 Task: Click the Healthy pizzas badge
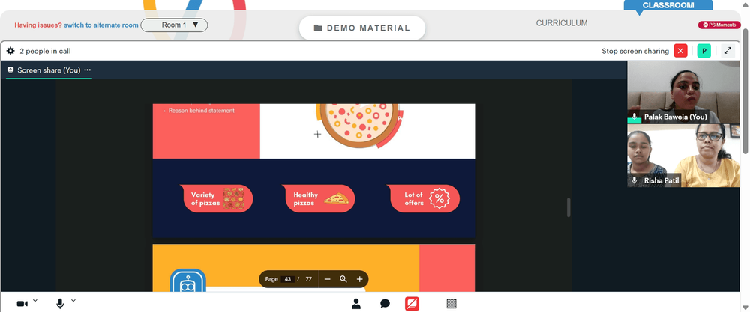click(x=319, y=198)
